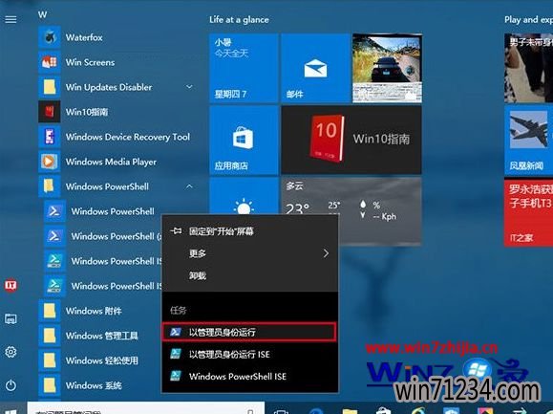This screenshot has height=414, width=553.
Task: Open the Win10指南 red book tile
Action: click(x=351, y=141)
